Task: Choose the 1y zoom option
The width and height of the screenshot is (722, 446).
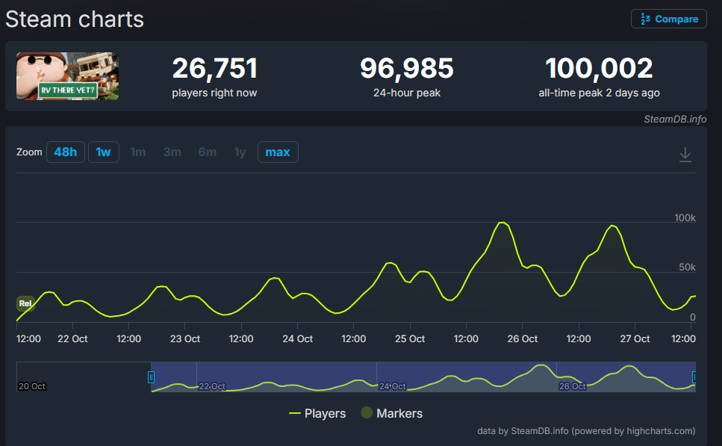Action: [240, 152]
